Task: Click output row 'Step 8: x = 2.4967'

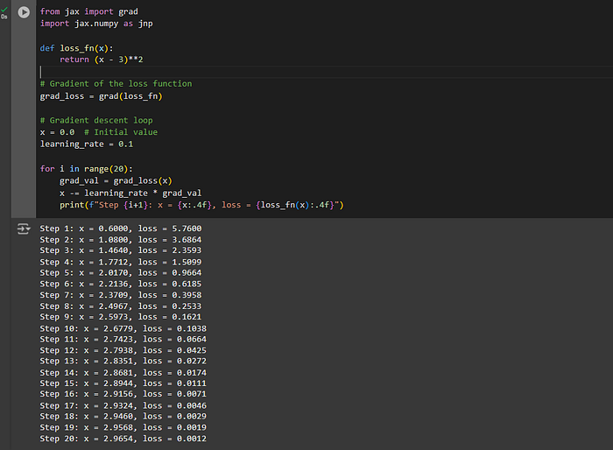Action: (121, 306)
